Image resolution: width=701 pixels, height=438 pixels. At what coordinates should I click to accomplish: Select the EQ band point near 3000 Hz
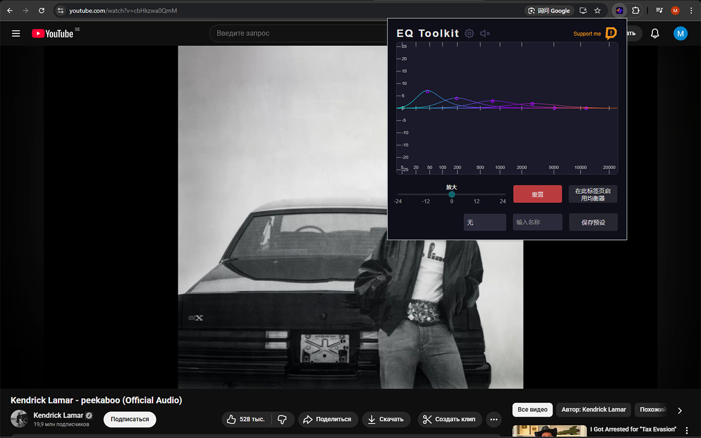(x=532, y=104)
